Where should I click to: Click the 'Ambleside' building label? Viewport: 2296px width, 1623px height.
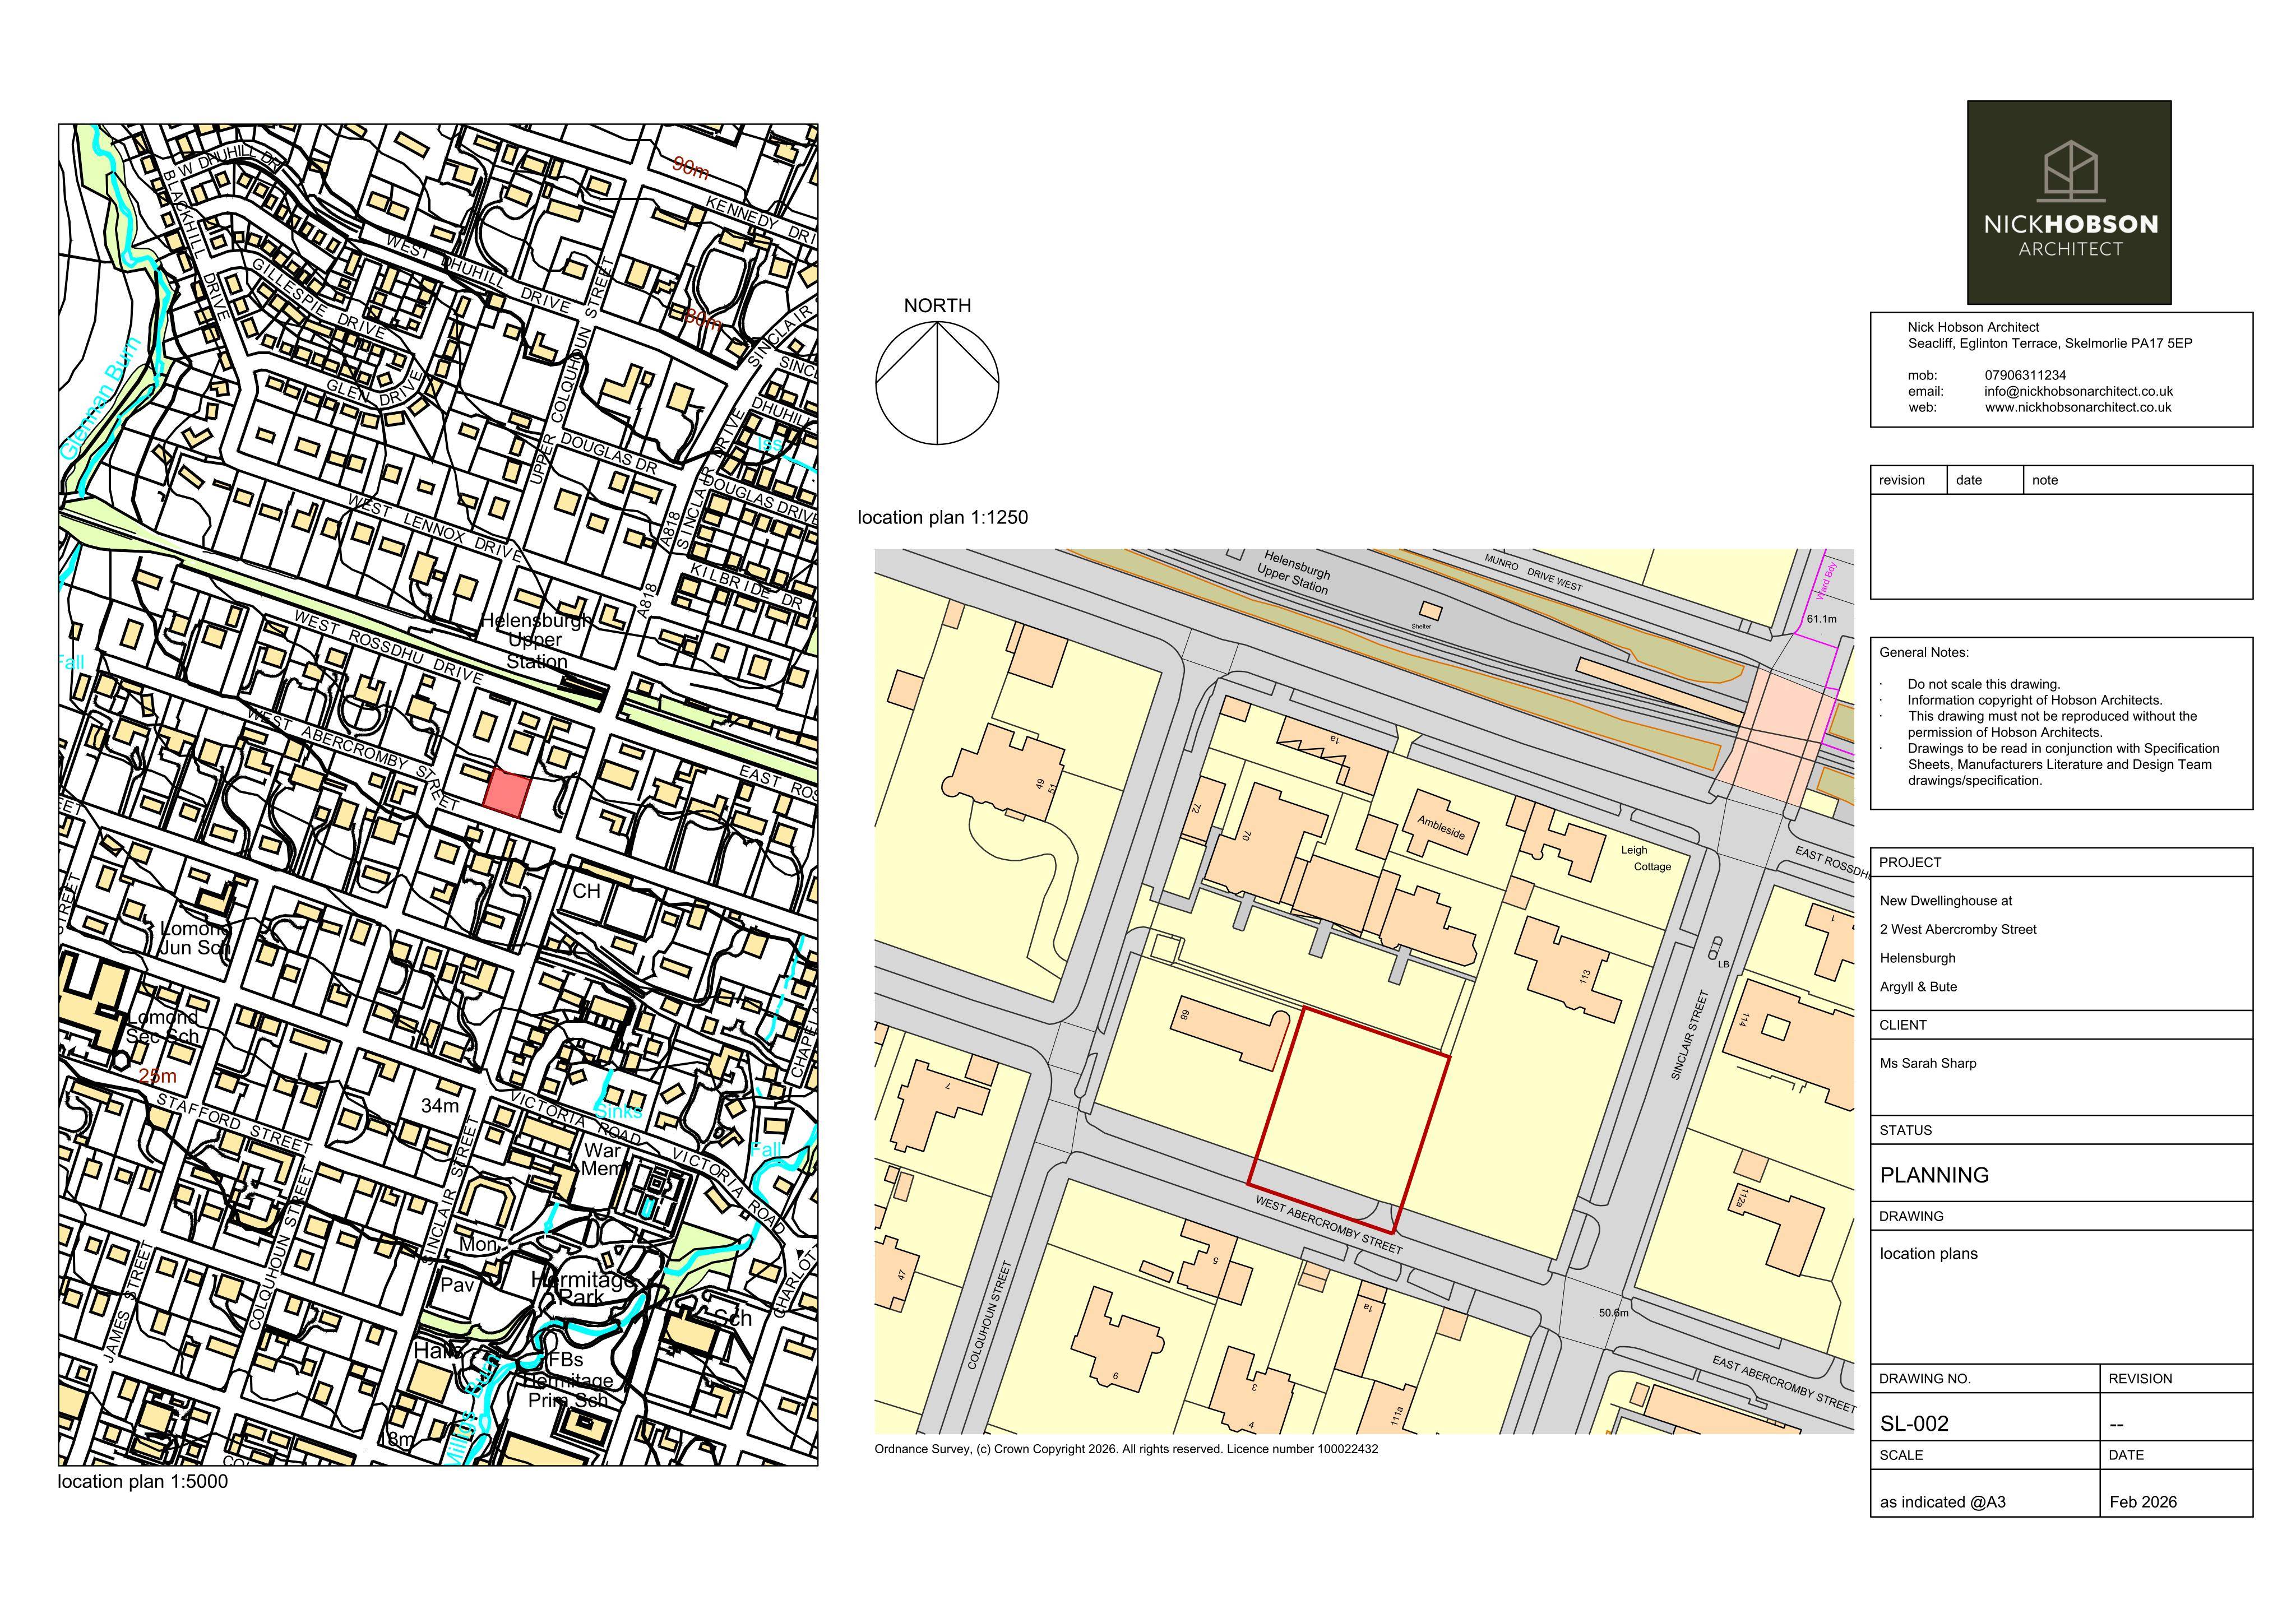1441,827
